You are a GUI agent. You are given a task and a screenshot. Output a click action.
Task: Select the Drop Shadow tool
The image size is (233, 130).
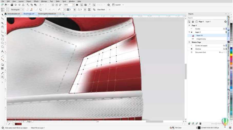[x=2, y=65]
